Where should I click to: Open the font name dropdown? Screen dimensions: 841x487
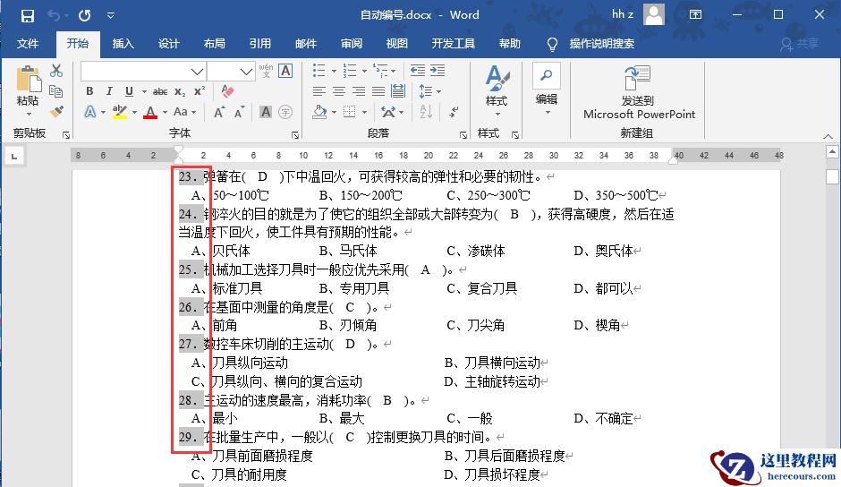(197, 71)
